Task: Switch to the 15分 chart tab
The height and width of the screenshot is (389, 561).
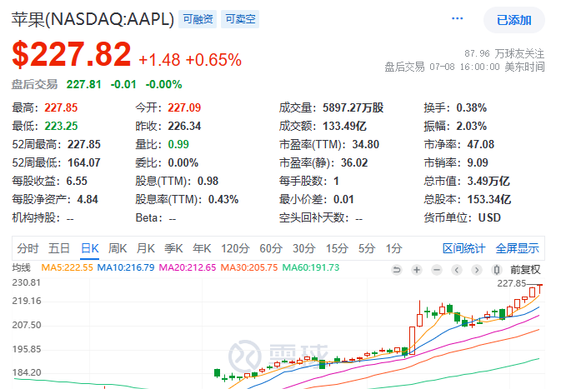Action: click(337, 248)
